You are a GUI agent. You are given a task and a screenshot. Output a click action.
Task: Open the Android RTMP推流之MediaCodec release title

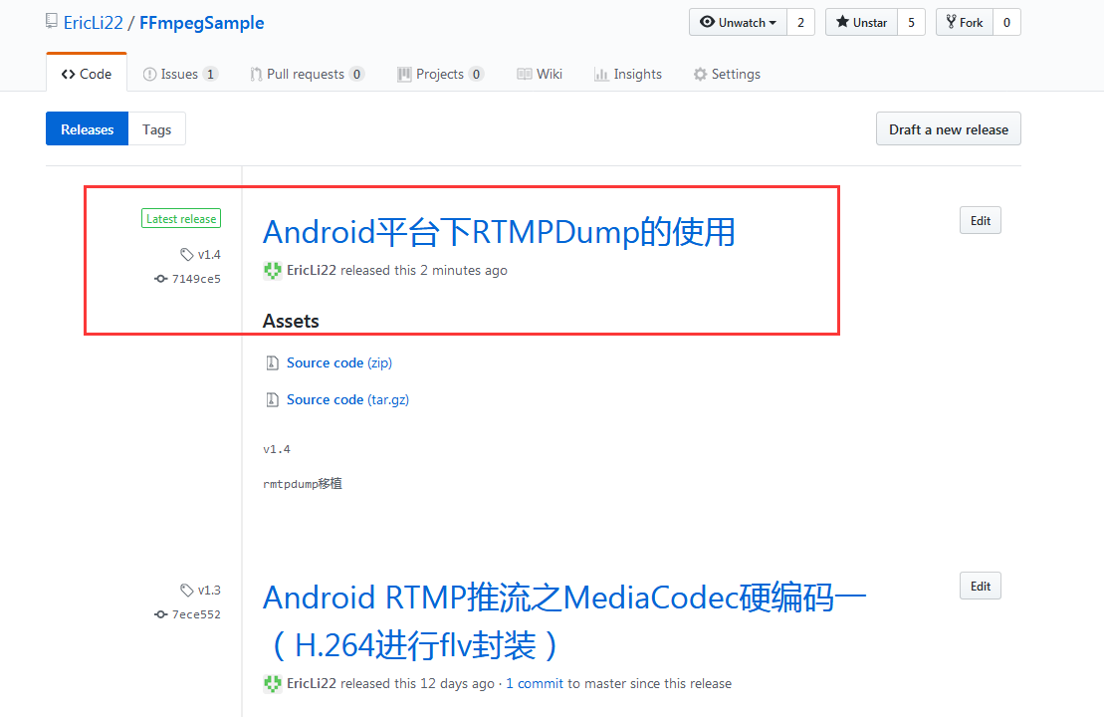pos(564,621)
